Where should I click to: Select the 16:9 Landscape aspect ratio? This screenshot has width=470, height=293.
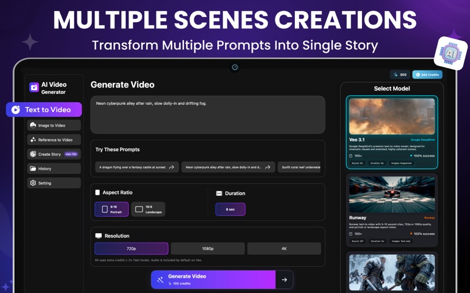tap(148, 209)
